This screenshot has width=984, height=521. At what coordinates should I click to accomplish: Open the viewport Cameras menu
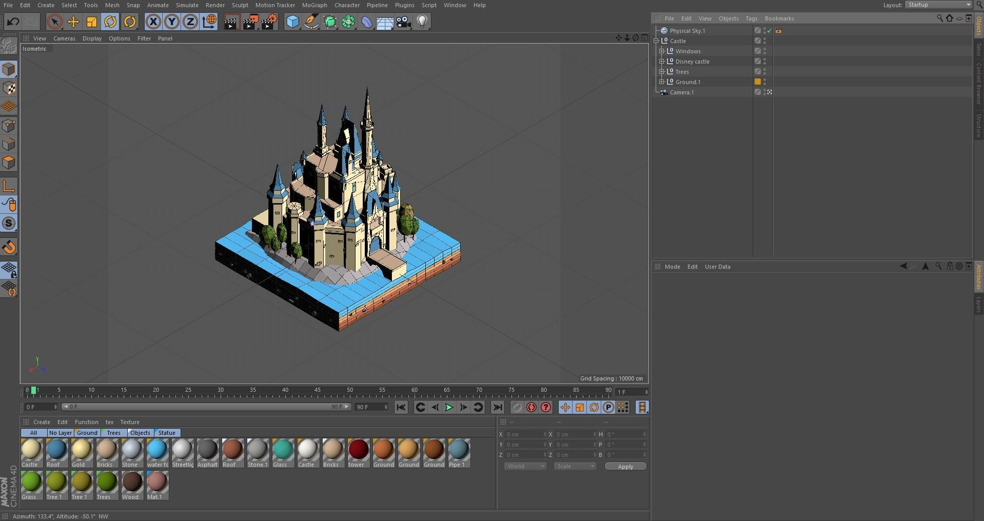(64, 38)
